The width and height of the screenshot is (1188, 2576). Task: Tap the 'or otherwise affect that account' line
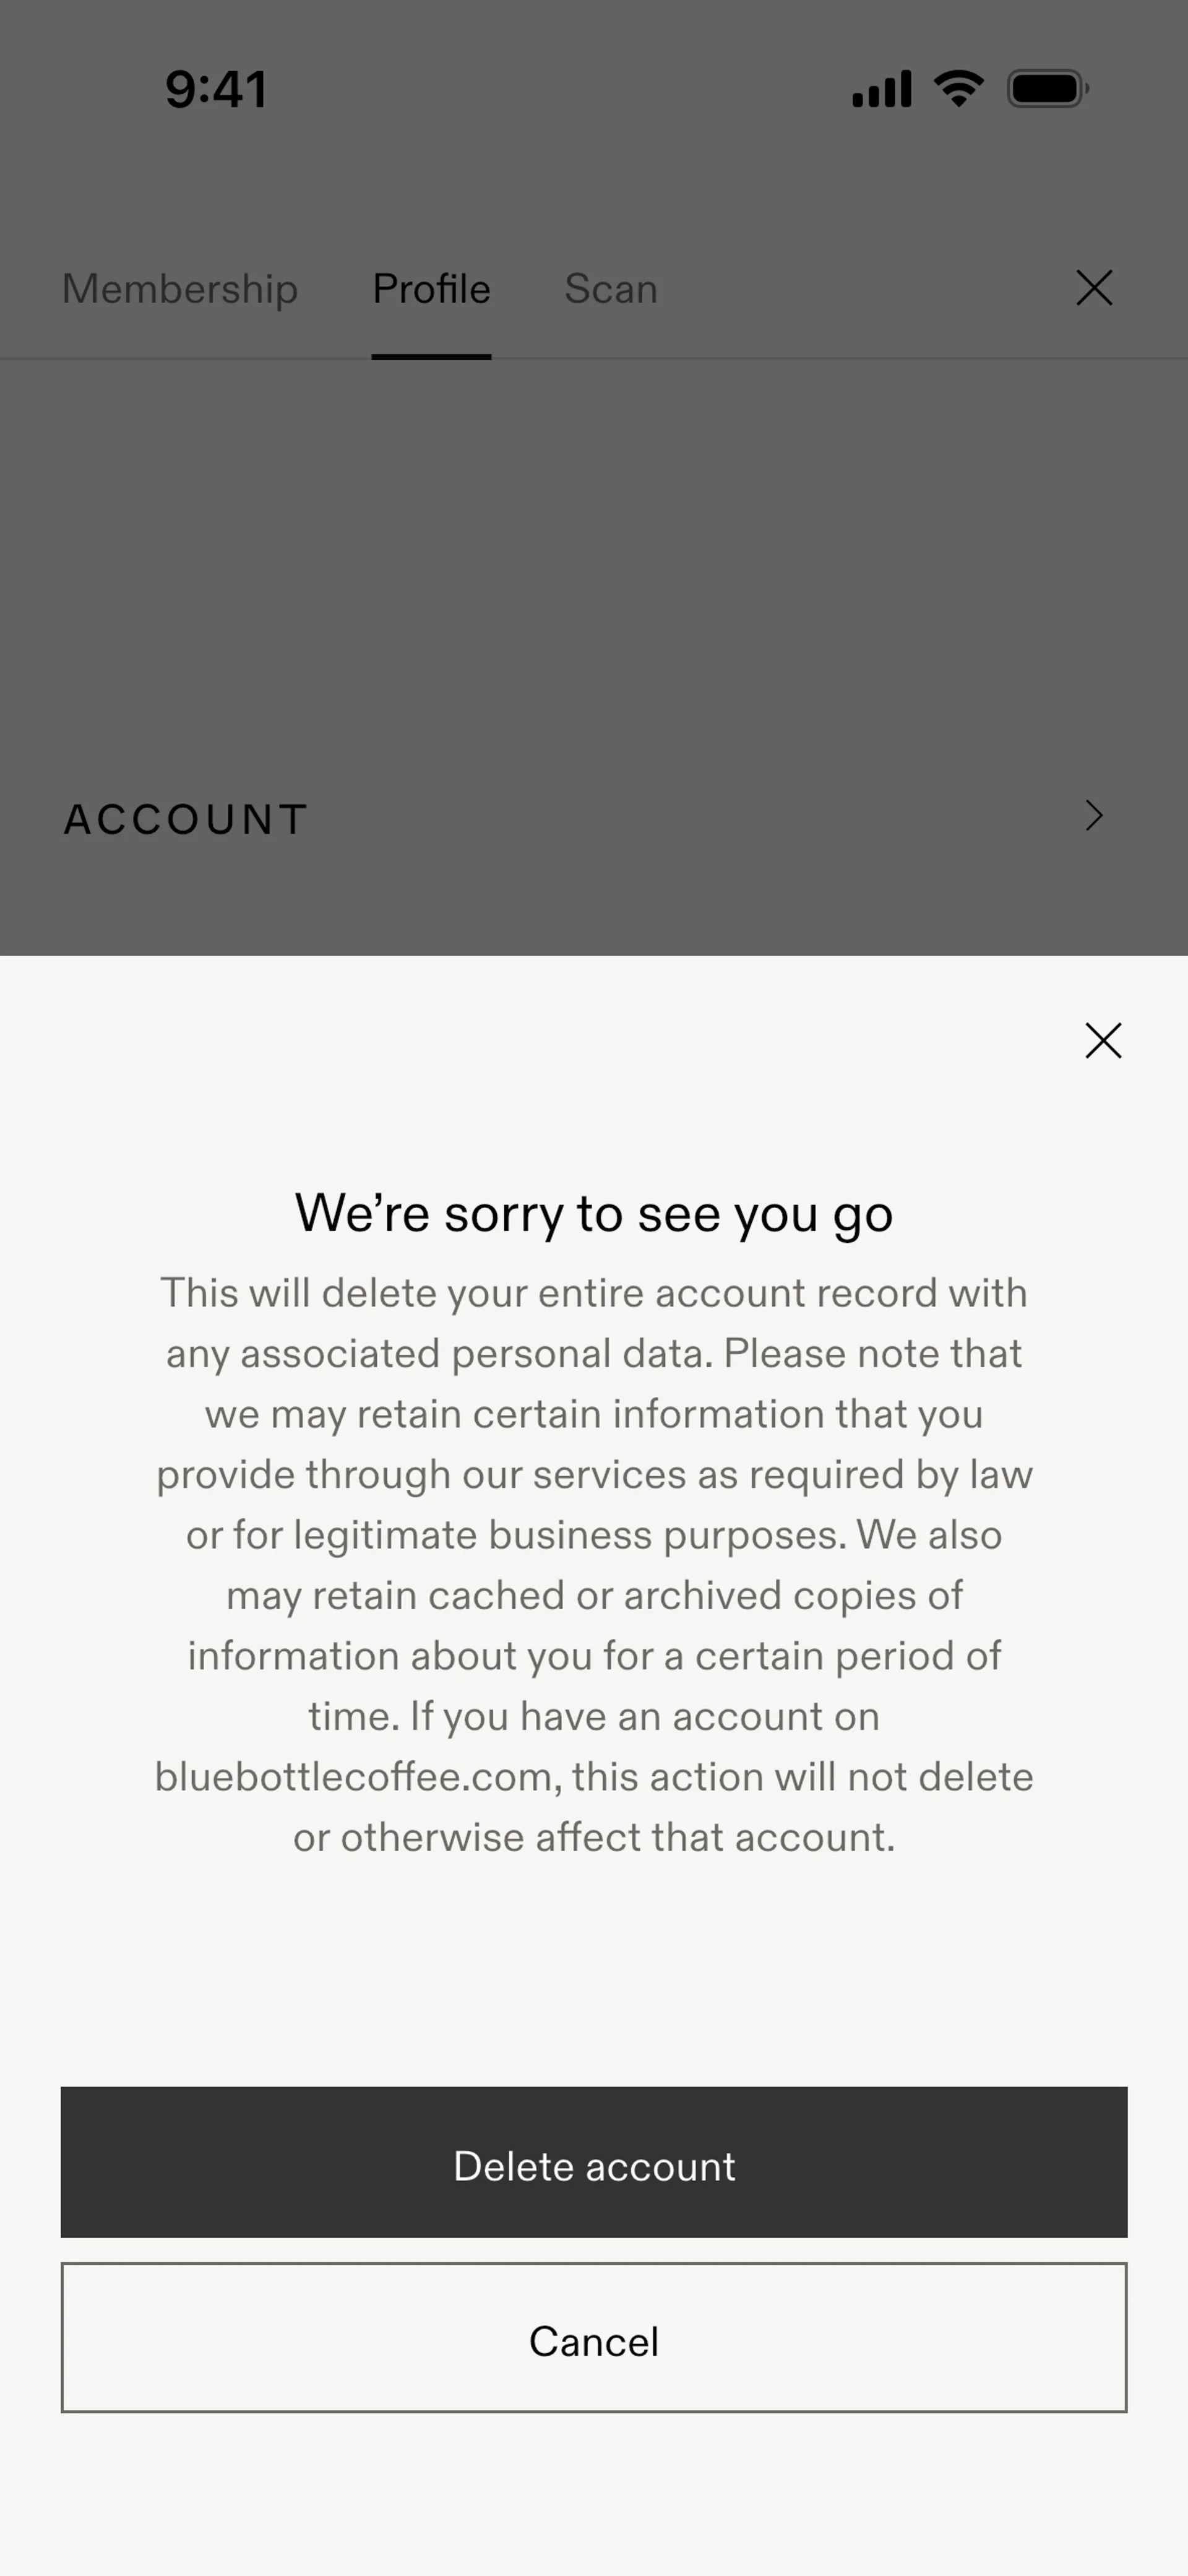594,1838
